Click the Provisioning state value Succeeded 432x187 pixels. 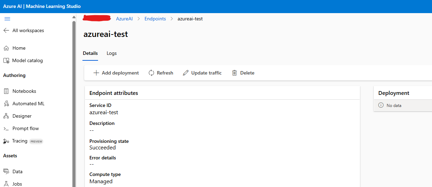coord(103,147)
